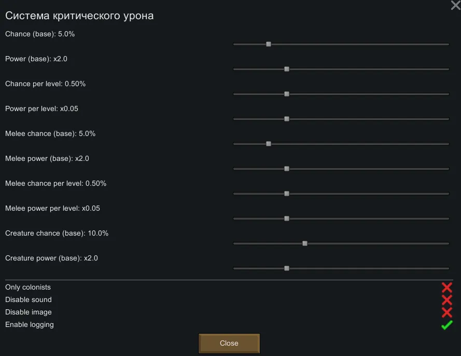461x356 pixels.
Task: Click Melee chance per level slider handle
Action: pyautogui.click(x=287, y=194)
